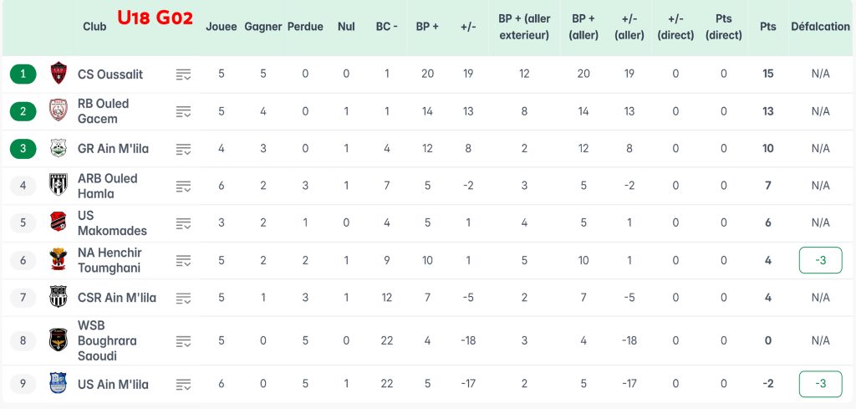
Task: Click the US Makomades club logo
Action: [59, 222]
